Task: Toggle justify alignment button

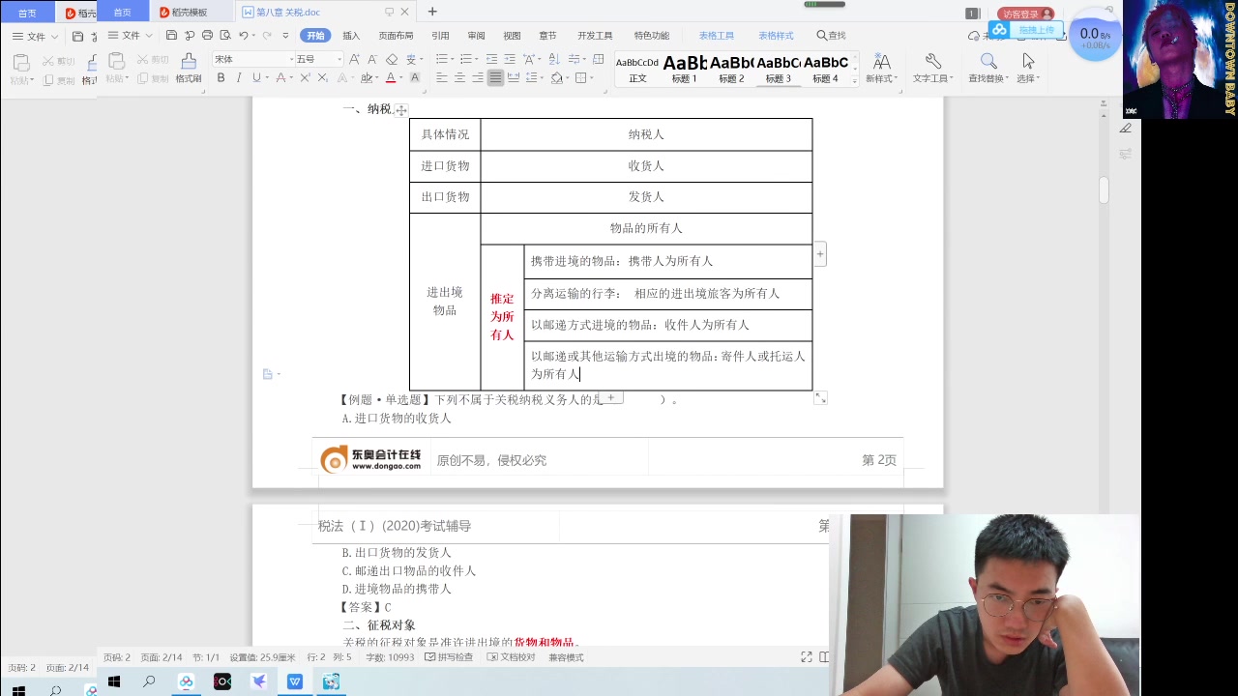Action: click(495, 77)
